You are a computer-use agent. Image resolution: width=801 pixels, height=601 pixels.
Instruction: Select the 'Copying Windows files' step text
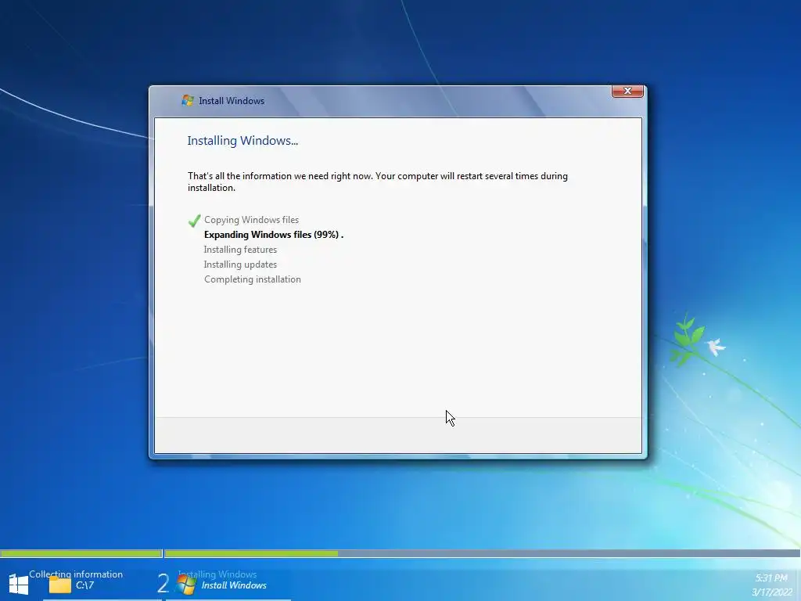pos(251,220)
